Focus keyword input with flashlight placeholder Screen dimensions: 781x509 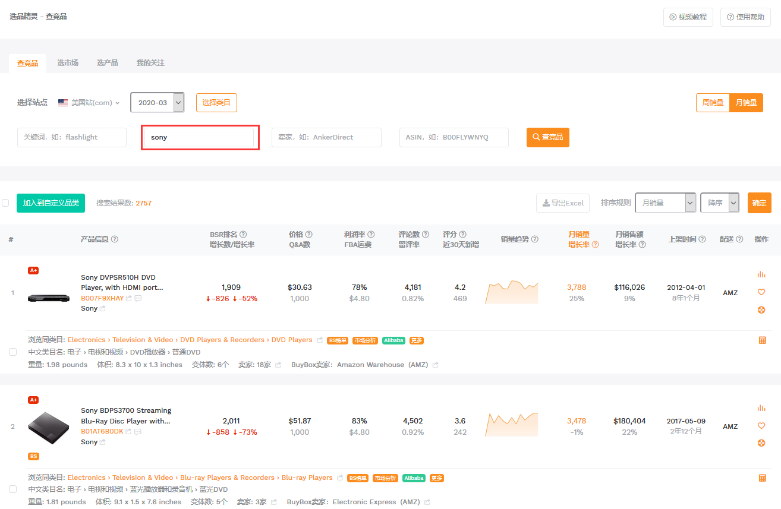point(72,137)
